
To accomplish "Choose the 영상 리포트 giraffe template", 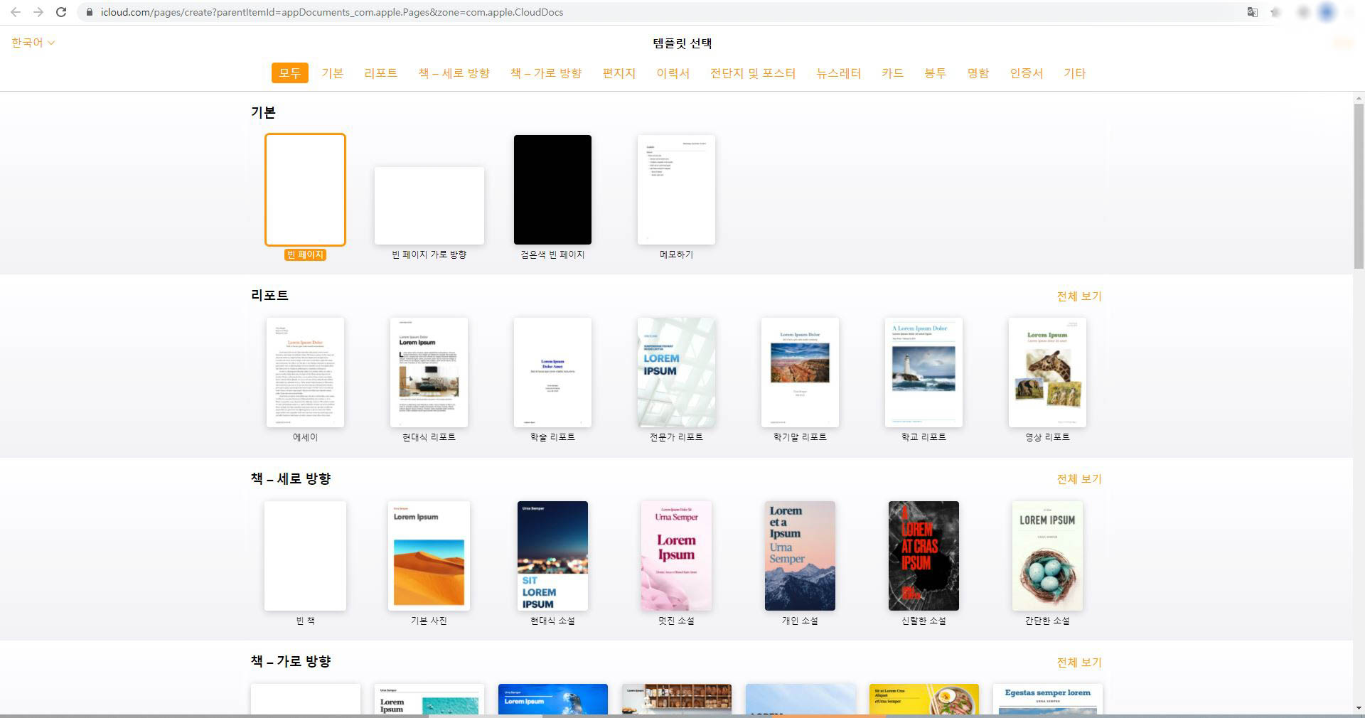I will click(x=1047, y=373).
